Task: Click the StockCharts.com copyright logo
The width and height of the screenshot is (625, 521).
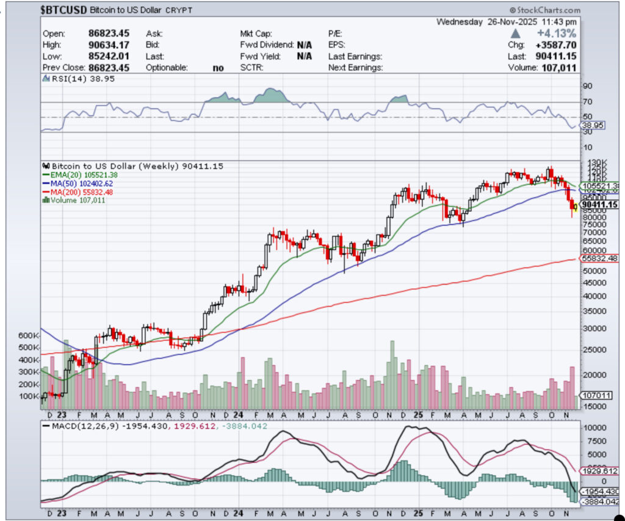Action: (x=545, y=10)
